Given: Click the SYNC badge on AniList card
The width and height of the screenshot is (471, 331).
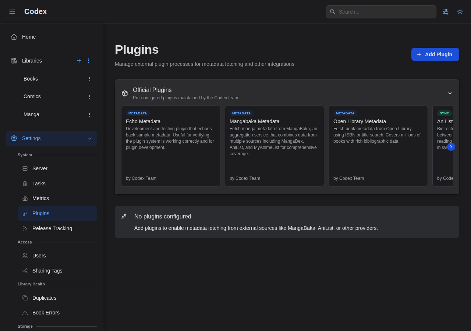Looking at the screenshot, I should pyautogui.click(x=445, y=113).
